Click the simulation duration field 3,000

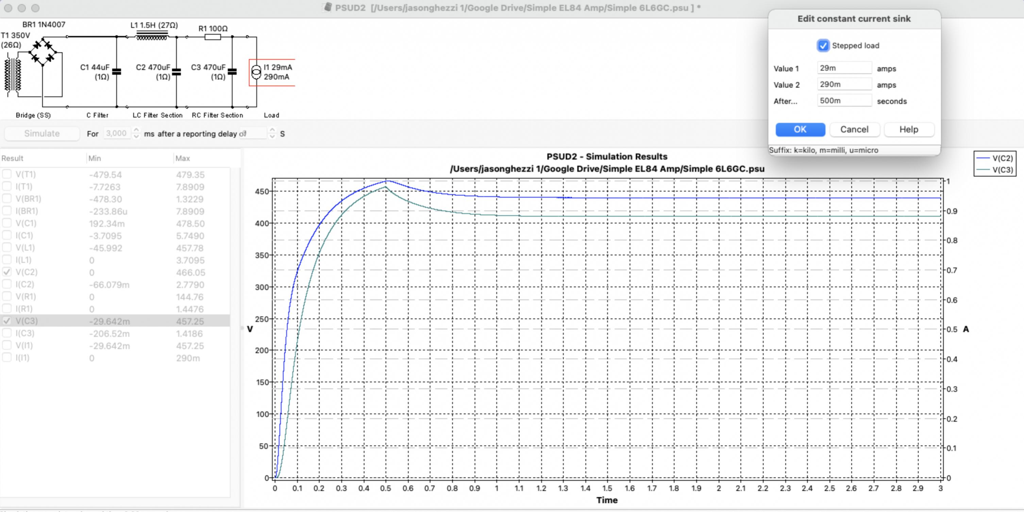click(x=117, y=134)
